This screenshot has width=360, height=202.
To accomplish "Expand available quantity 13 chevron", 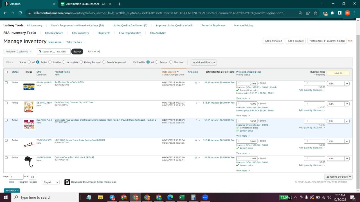I will coord(199,141).
